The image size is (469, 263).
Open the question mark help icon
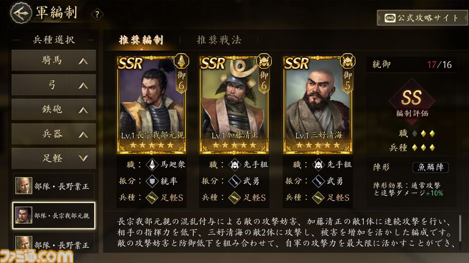click(x=97, y=14)
